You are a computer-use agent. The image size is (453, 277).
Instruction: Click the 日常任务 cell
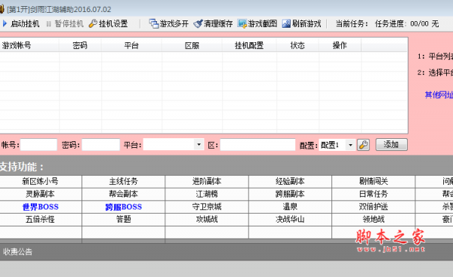click(x=374, y=194)
